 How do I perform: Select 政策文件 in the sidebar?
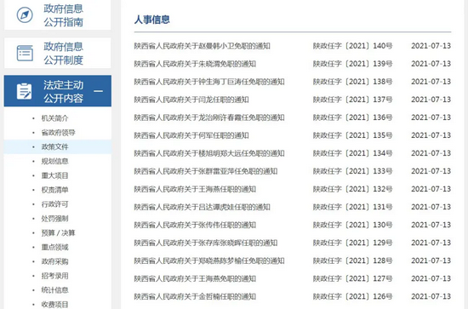tap(54, 147)
